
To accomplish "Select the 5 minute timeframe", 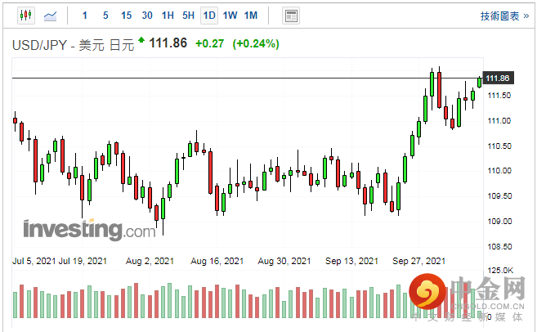I will coord(105,16).
